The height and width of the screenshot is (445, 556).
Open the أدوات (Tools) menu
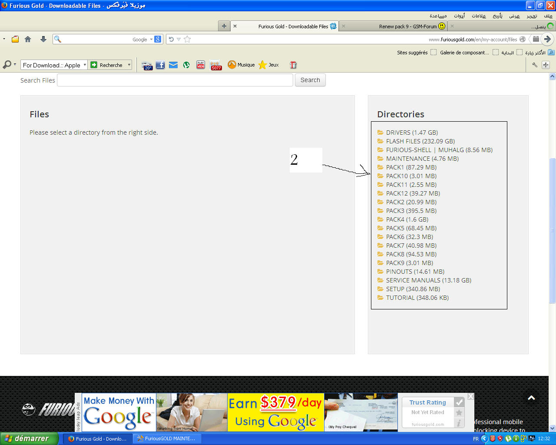(x=459, y=16)
